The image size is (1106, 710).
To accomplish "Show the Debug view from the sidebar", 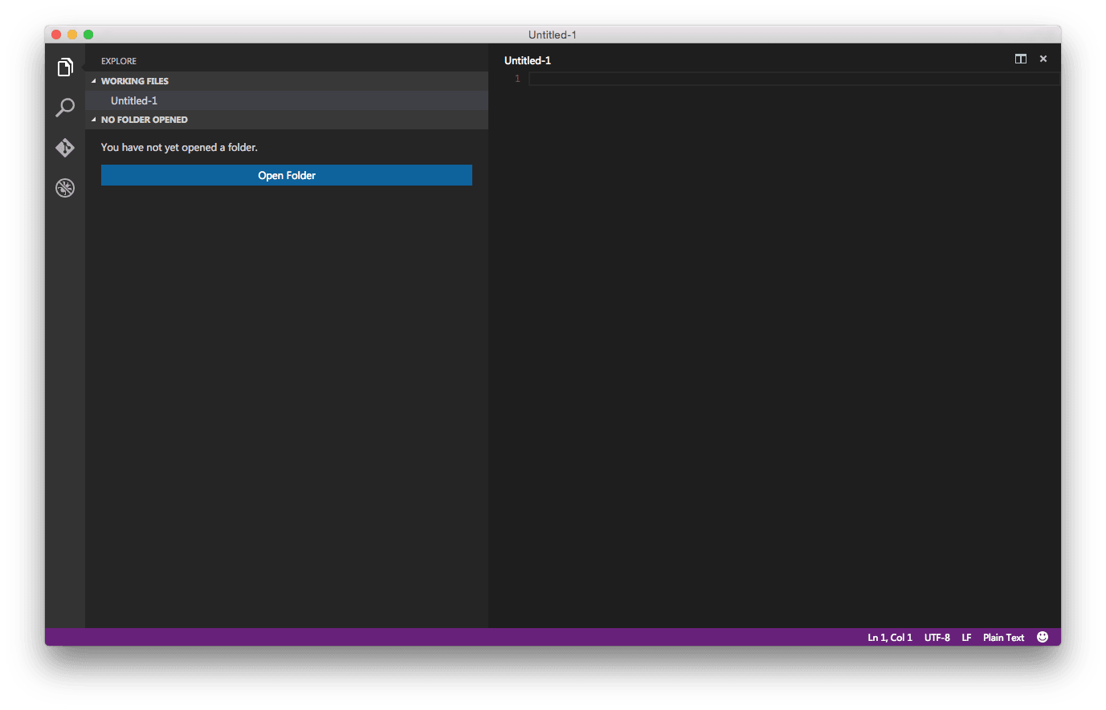I will [65, 188].
